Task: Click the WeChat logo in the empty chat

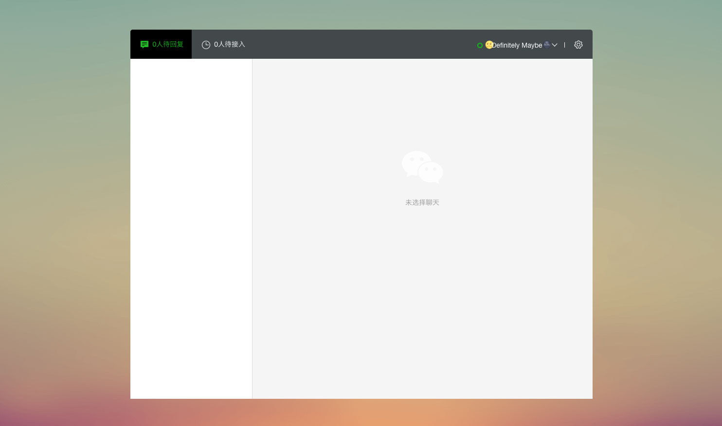Action: [422, 167]
